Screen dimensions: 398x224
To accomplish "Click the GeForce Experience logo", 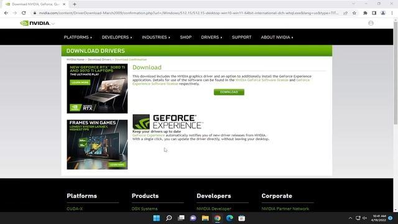I will (x=168, y=122).
